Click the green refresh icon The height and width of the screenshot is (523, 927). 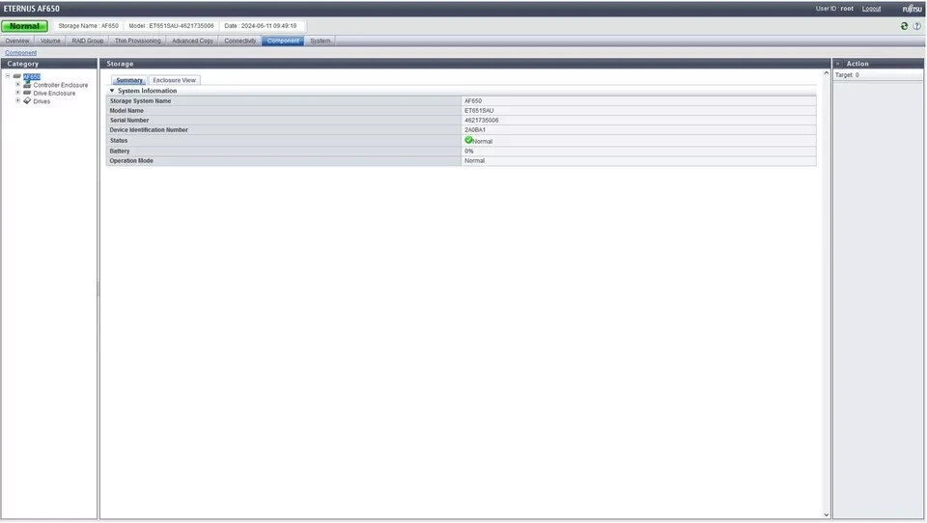point(904,26)
